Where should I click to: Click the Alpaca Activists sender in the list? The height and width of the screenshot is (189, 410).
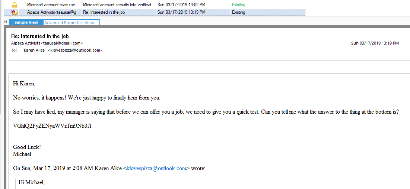click(x=53, y=12)
